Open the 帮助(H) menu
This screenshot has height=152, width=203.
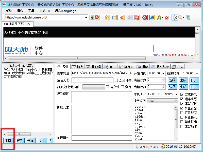45,11
